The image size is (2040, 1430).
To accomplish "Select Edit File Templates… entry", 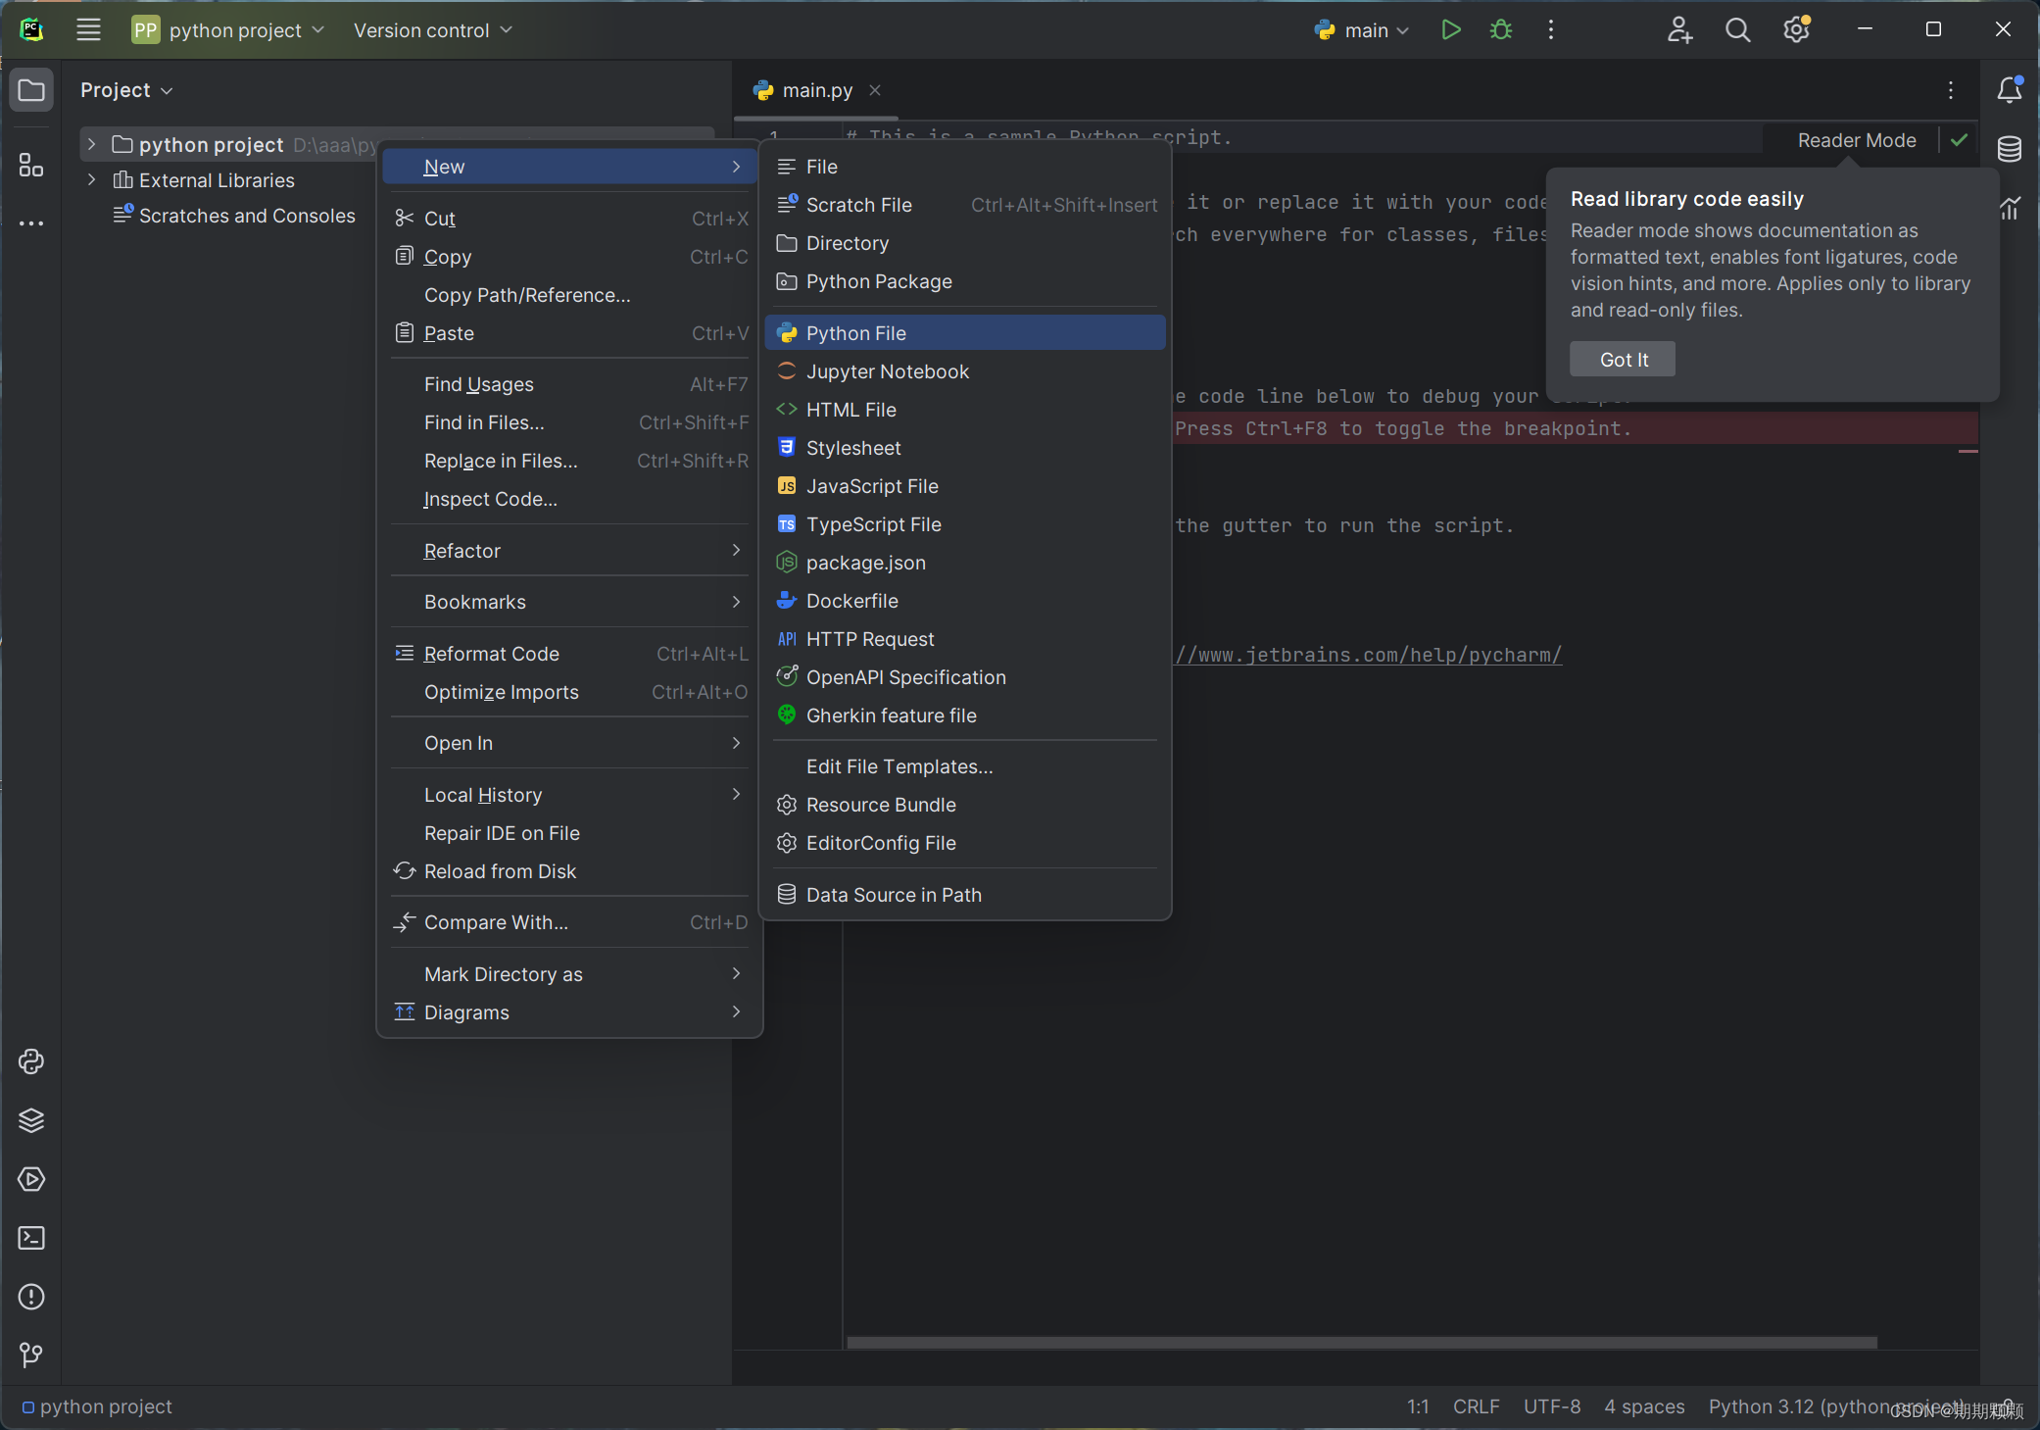I will click(965, 766).
